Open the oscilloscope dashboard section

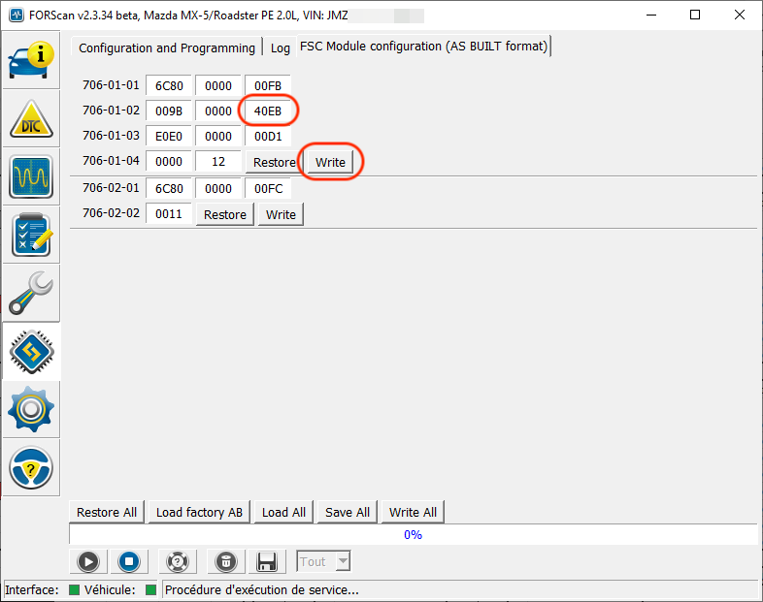point(31,176)
